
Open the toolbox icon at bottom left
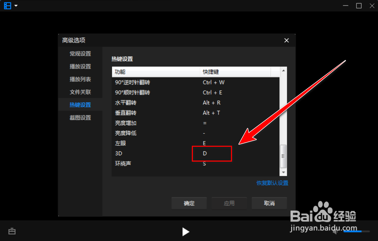pos(12,231)
